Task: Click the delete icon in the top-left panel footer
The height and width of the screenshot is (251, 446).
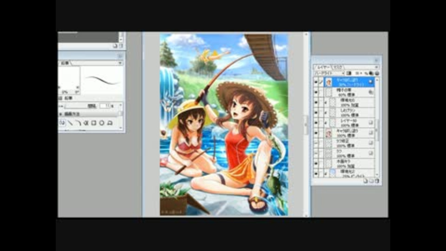Action: 121,46
